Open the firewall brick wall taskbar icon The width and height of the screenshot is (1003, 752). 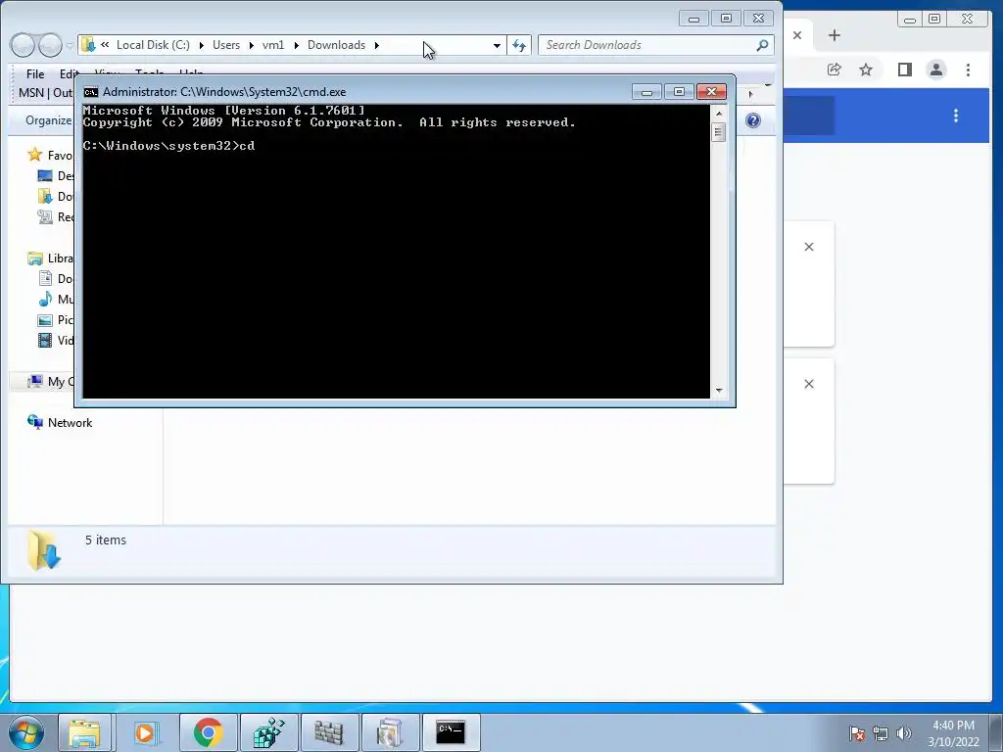coord(329,732)
